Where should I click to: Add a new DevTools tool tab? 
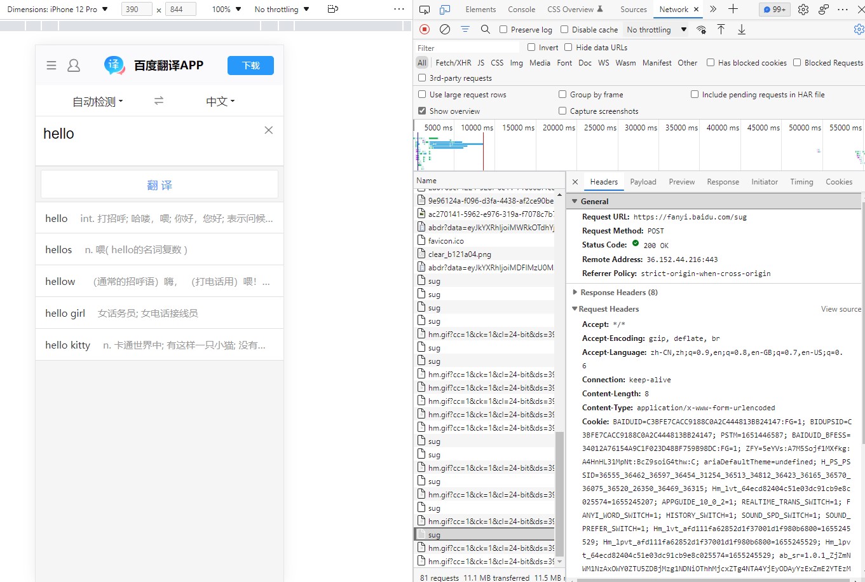point(733,9)
